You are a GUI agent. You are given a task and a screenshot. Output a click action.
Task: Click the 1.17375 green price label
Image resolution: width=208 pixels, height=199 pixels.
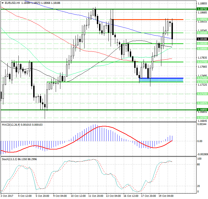(x=202, y=82)
